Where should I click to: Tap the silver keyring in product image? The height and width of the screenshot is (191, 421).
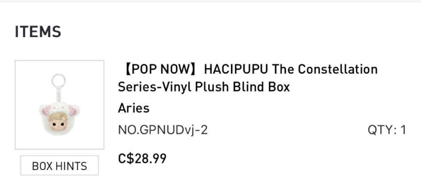[x=59, y=81]
